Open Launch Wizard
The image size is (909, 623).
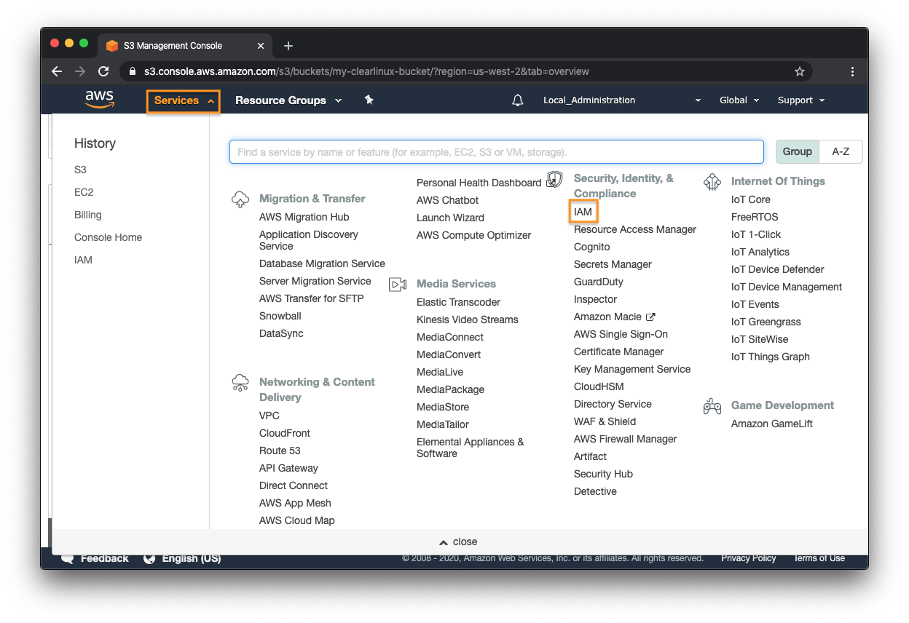coord(450,218)
